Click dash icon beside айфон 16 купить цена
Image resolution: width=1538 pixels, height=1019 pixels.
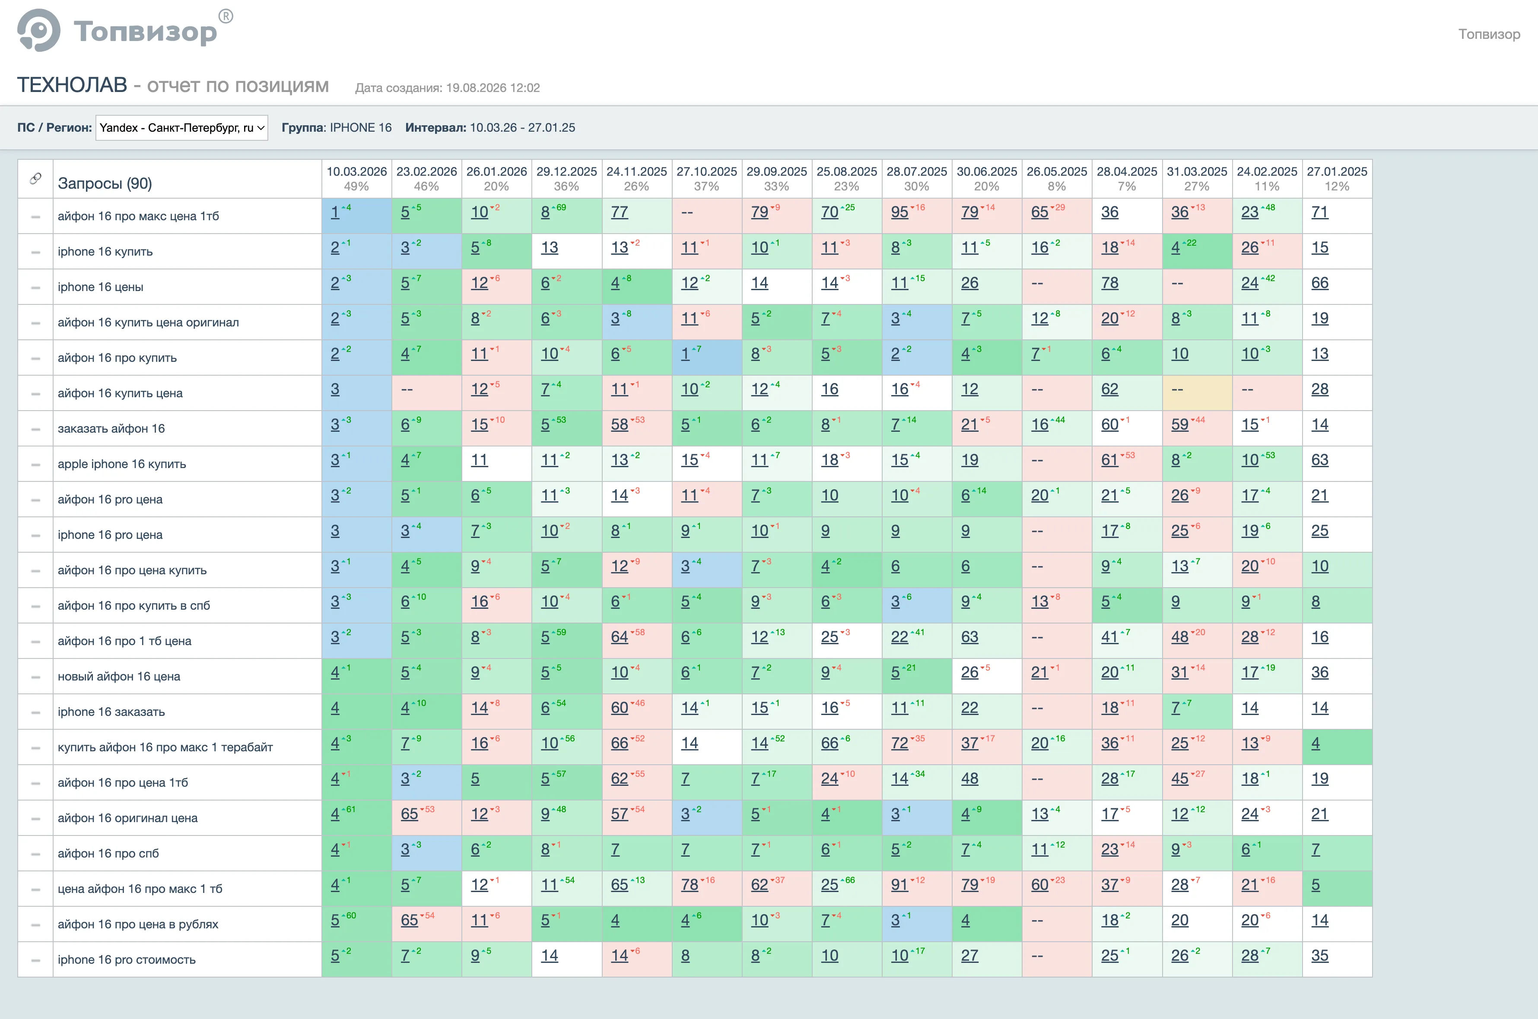pyautogui.click(x=36, y=394)
